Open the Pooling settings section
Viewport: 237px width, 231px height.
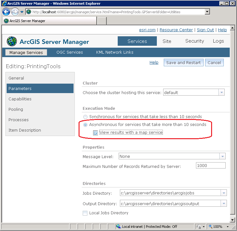(x=40, y=109)
